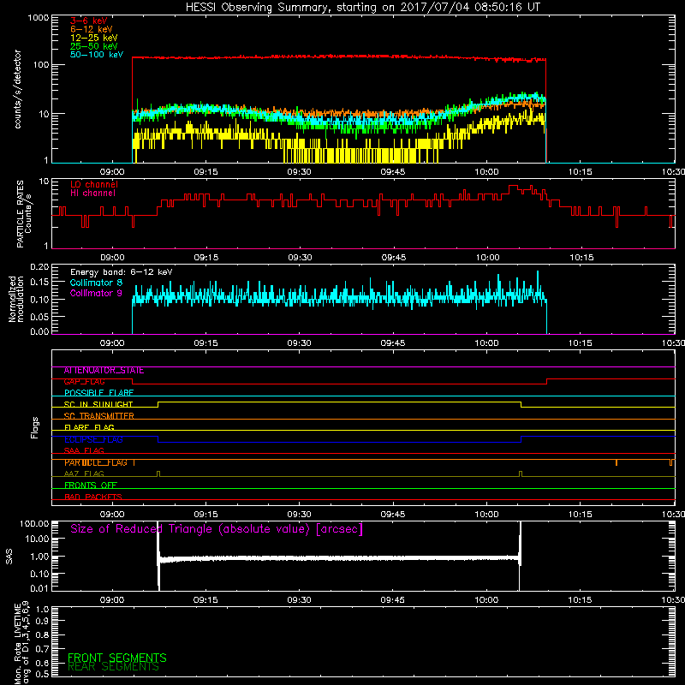
Task: Click the 'GAP_FLAG' flag label
Action: coord(84,382)
